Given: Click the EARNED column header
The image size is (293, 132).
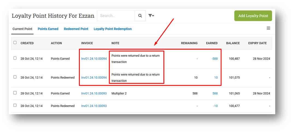Looking at the screenshot, I should (212, 43).
